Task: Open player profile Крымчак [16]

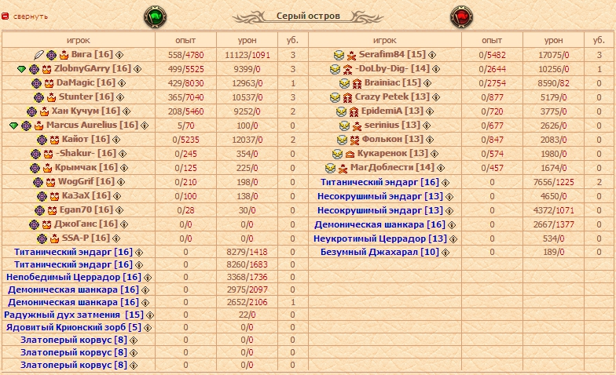Action: coord(86,167)
